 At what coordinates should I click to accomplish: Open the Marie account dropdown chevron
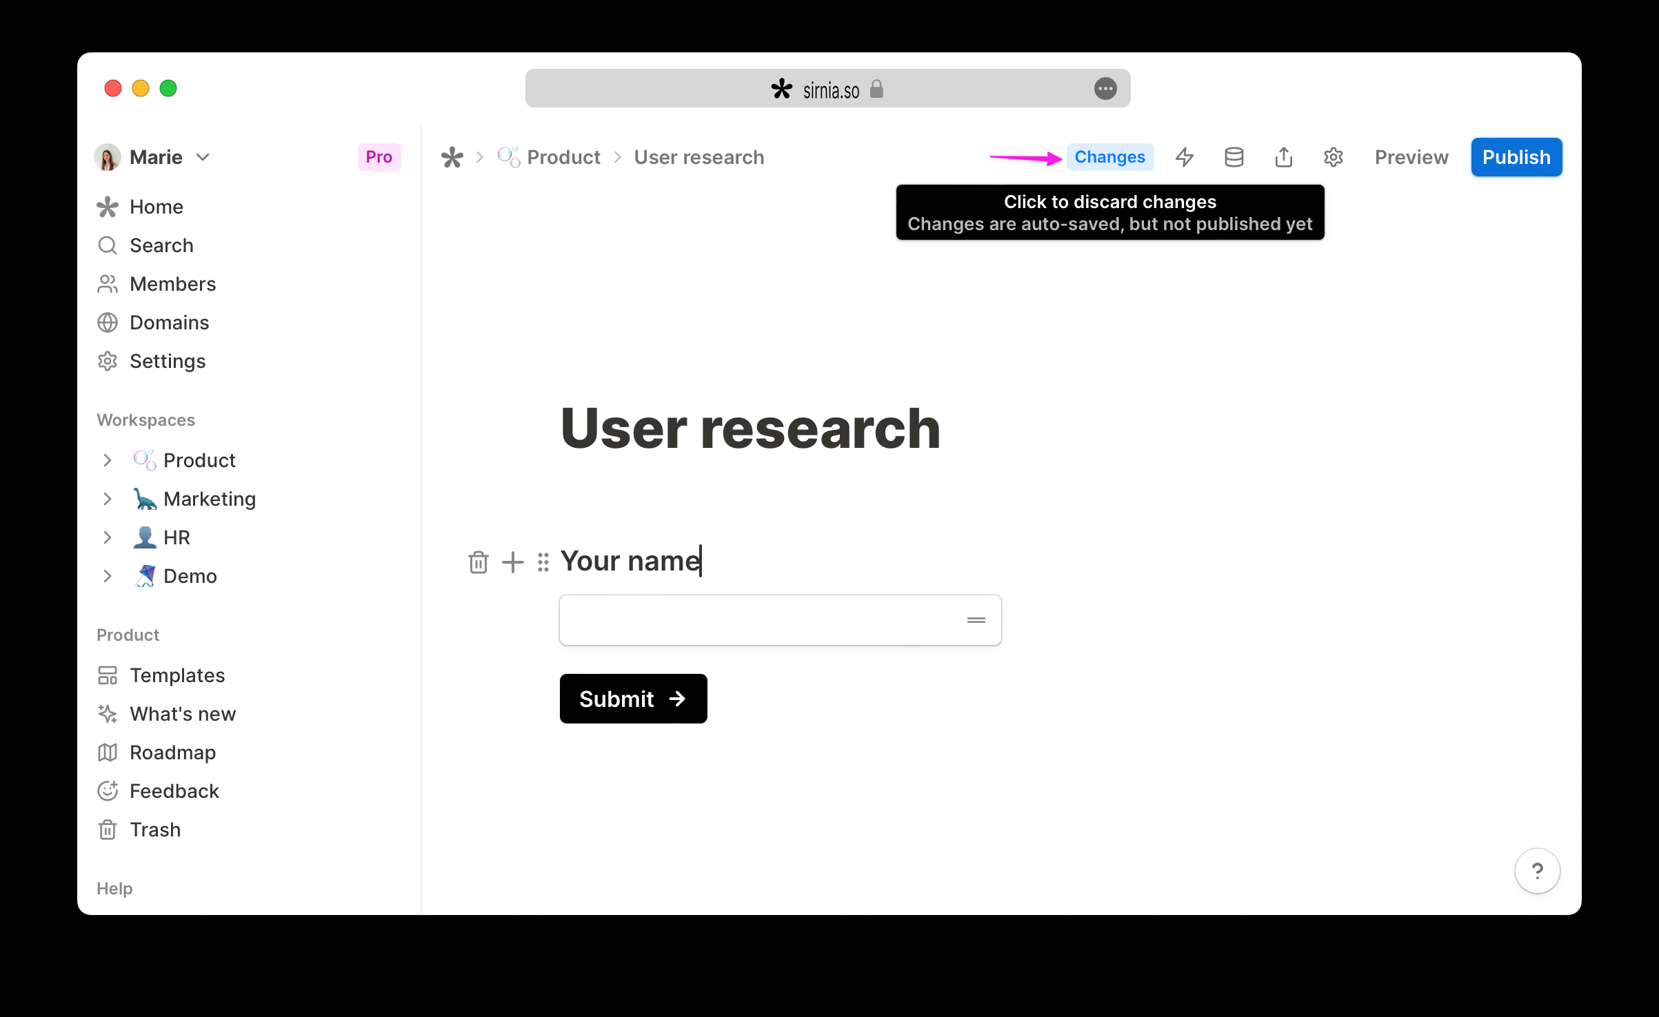coord(203,157)
